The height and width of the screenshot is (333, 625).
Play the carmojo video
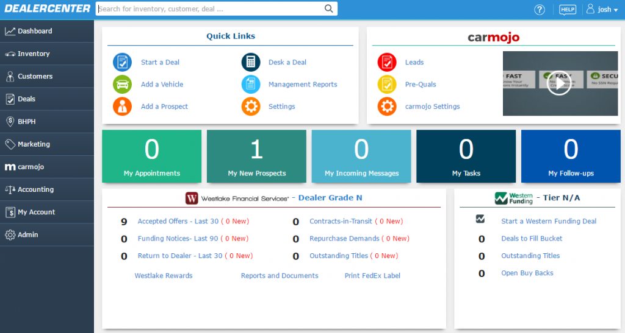[x=559, y=83]
